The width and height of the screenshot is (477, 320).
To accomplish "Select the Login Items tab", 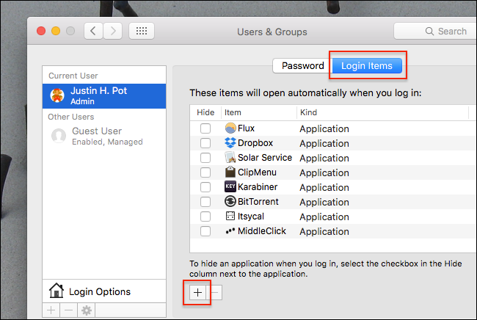I will pos(367,66).
